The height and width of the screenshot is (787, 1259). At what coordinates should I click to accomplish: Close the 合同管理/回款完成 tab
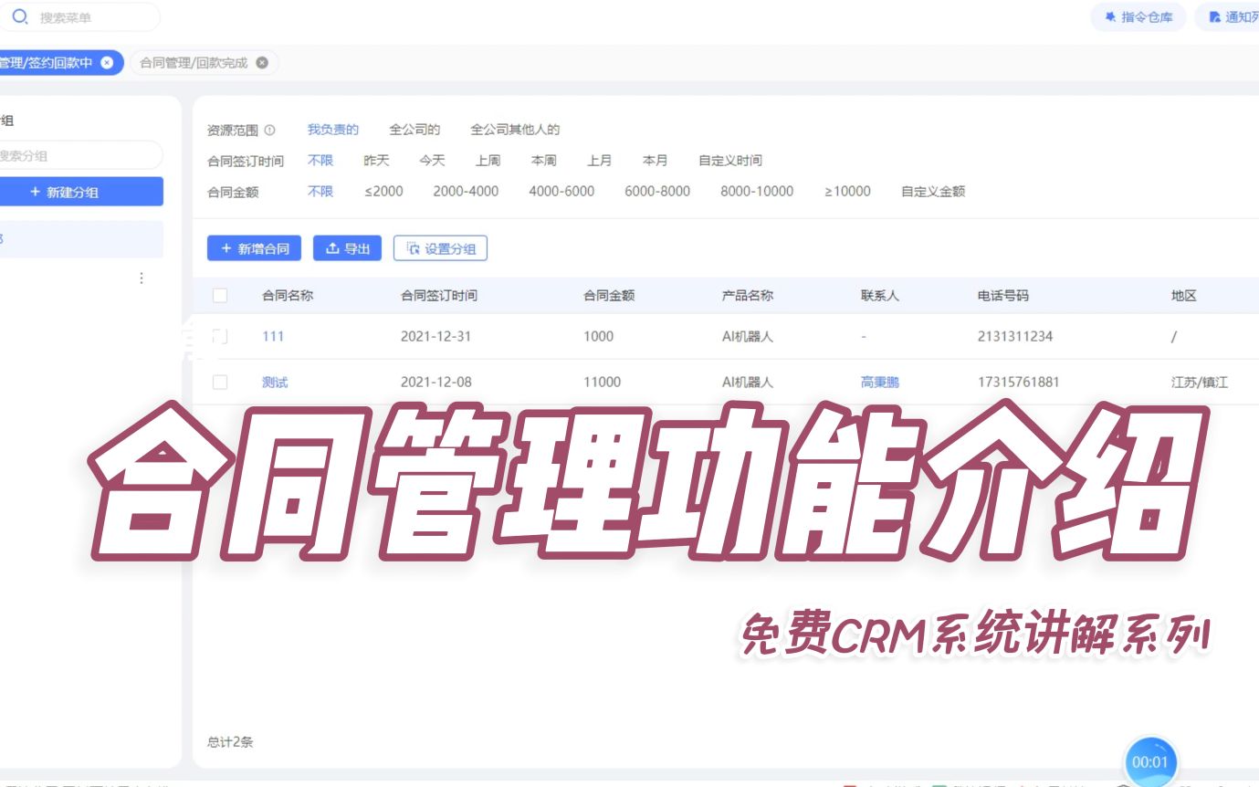click(262, 63)
